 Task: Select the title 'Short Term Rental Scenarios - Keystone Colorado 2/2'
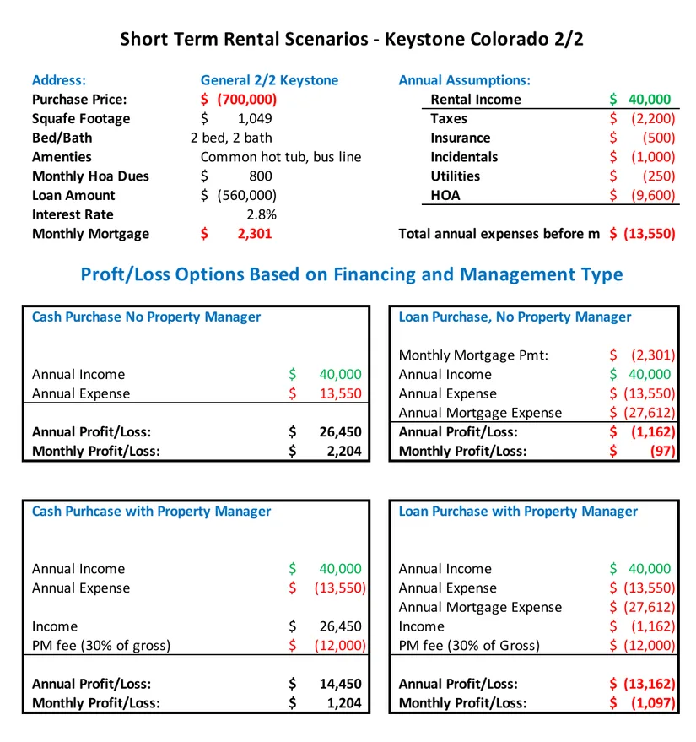[x=351, y=39]
